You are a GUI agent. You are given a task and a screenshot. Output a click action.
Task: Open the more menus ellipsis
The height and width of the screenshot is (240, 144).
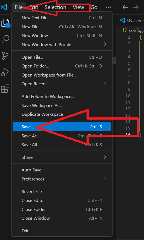108,7
